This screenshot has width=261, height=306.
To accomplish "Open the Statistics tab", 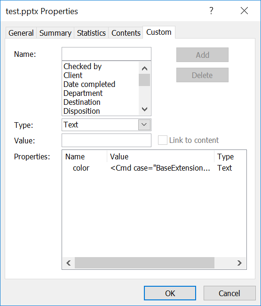I will [x=91, y=33].
